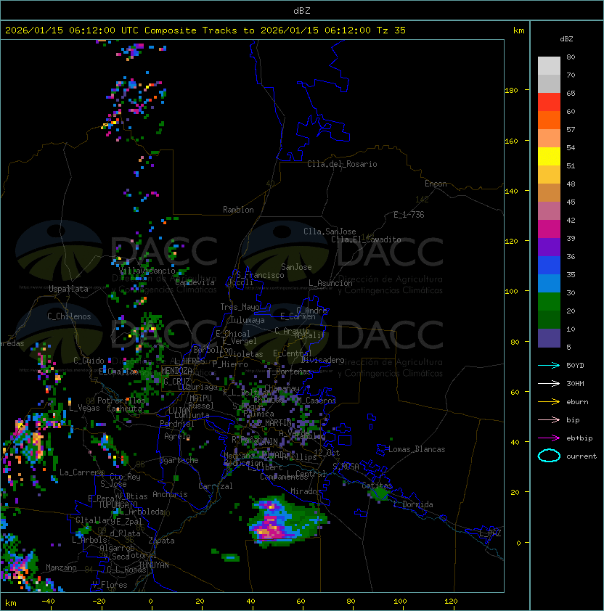Select the Ramblon label
Image resolution: width=604 pixels, height=611 pixels.
[x=238, y=210]
